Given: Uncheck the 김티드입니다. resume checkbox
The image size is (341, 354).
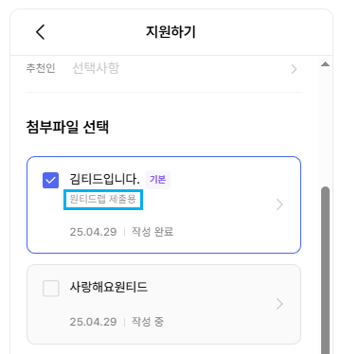Looking at the screenshot, I should point(50,181).
